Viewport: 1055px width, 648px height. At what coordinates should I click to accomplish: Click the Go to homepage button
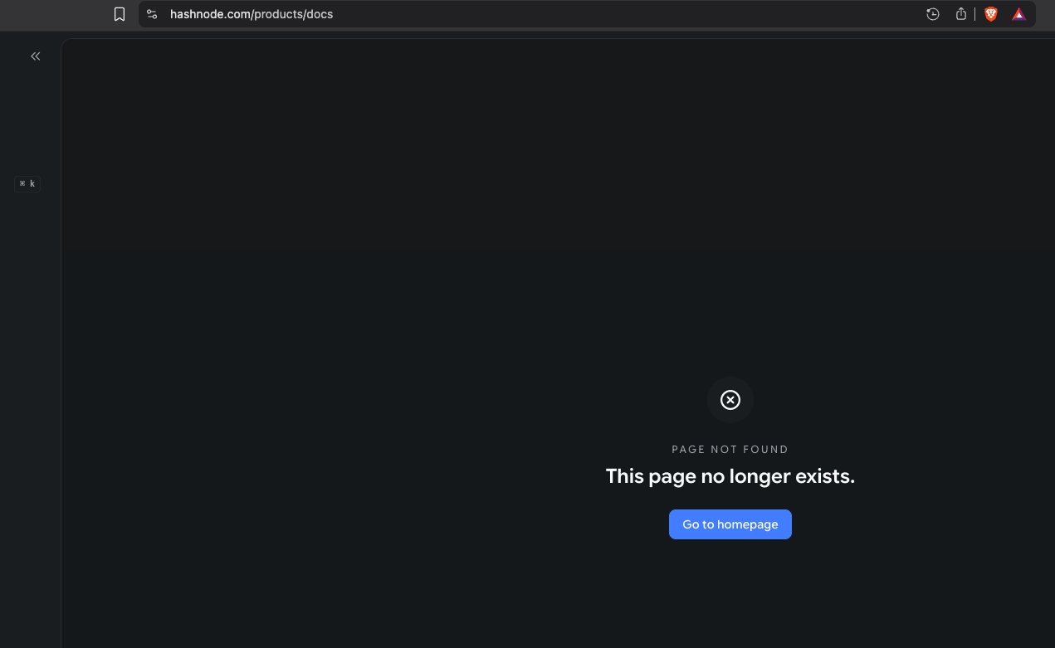(730, 524)
